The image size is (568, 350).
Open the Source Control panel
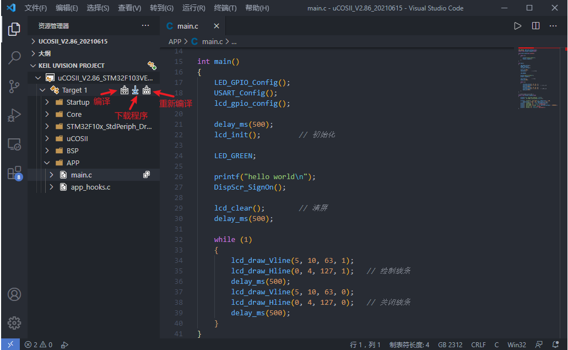click(x=14, y=86)
